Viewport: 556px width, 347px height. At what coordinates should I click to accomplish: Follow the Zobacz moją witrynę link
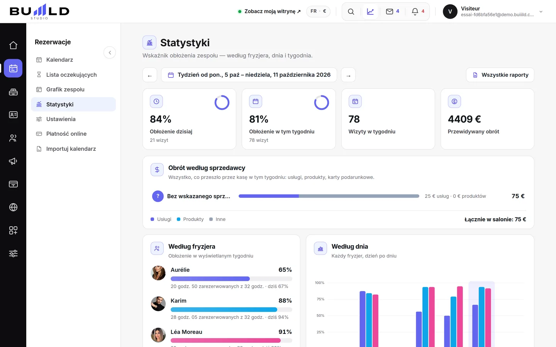point(269,12)
